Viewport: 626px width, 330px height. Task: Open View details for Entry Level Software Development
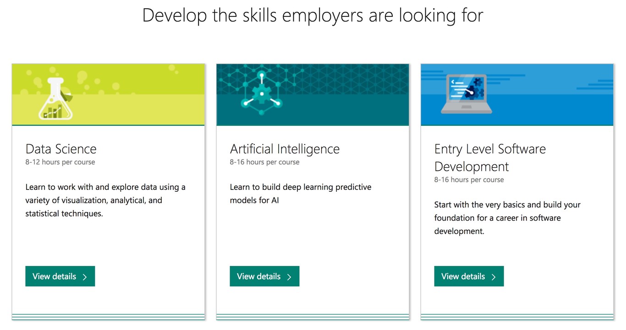pyautogui.click(x=469, y=276)
